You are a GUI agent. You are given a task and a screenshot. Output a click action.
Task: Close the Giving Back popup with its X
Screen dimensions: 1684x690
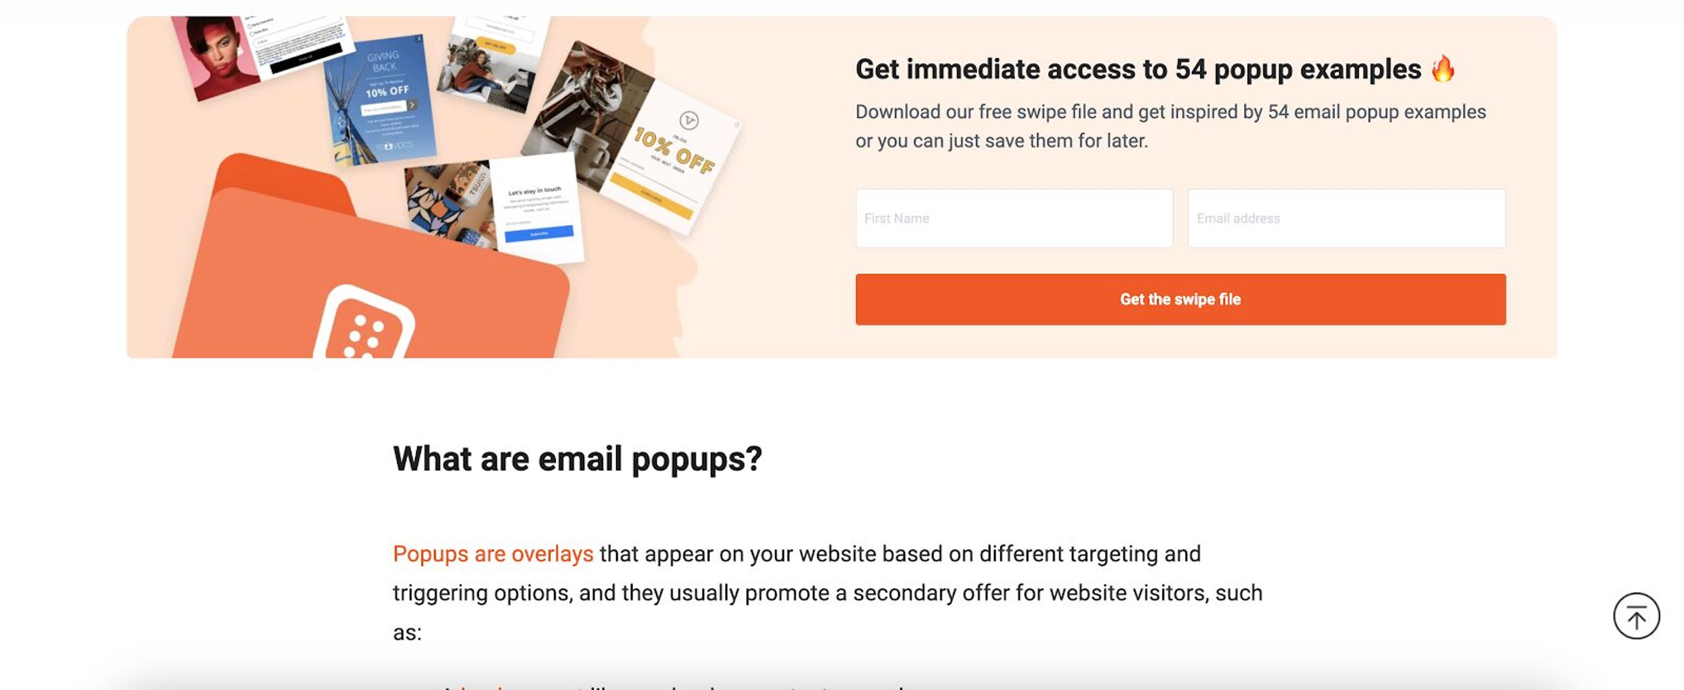[419, 39]
